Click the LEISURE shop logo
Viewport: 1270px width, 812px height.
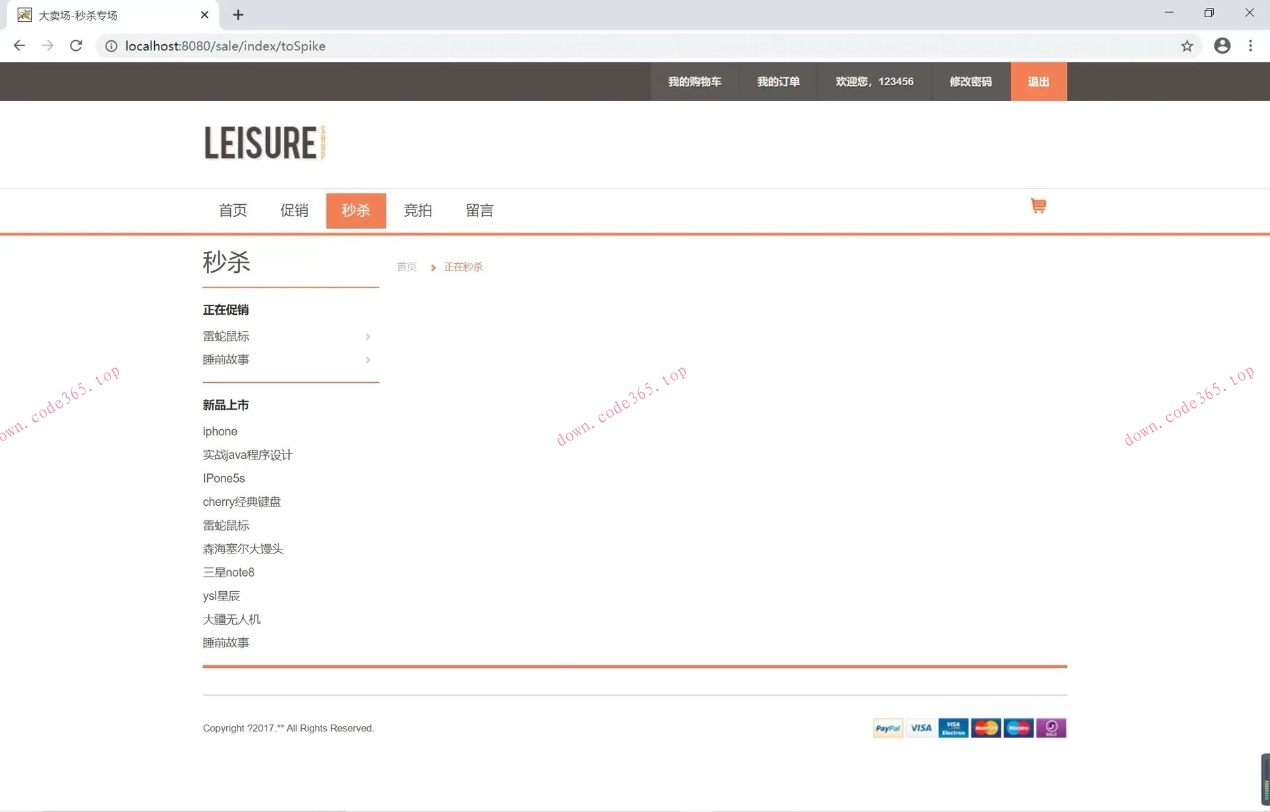click(x=264, y=143)
